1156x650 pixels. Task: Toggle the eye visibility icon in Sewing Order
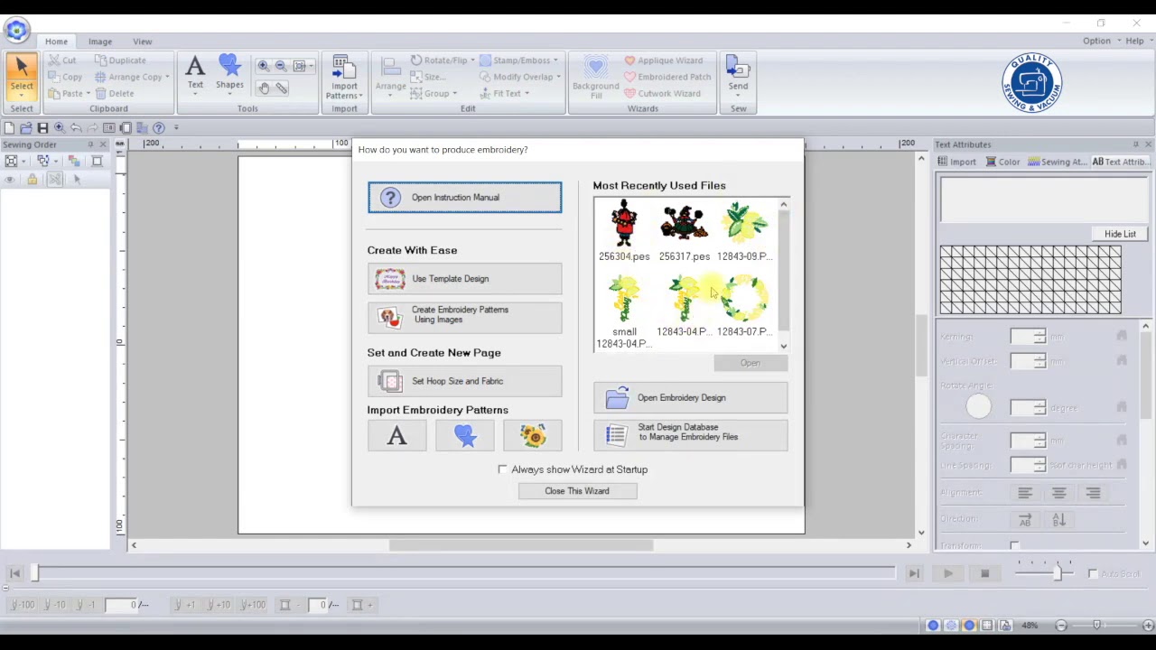(x=10, y=180)
